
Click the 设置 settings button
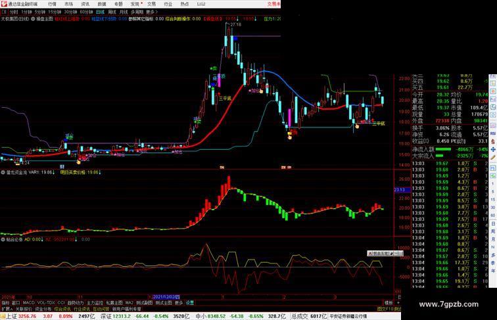(189, 303)
